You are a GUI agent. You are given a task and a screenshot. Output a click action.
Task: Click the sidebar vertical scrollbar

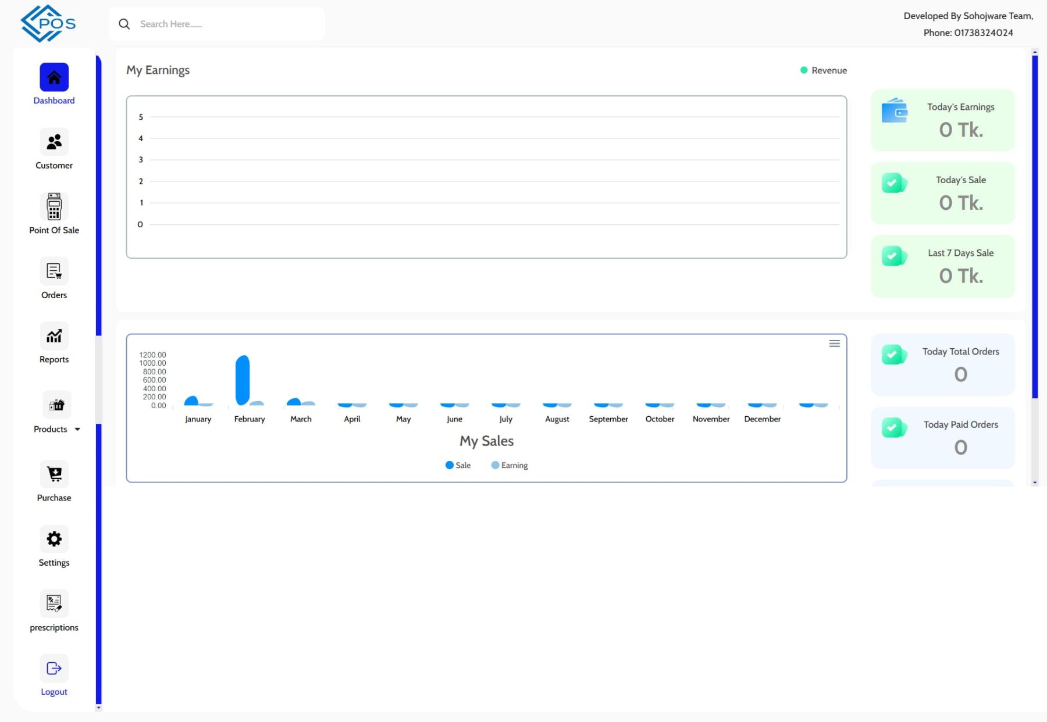[98, 381]
